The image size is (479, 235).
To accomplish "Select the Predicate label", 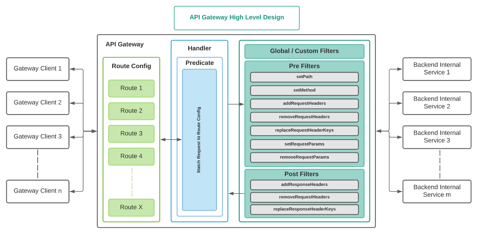I will coord(200,63).
